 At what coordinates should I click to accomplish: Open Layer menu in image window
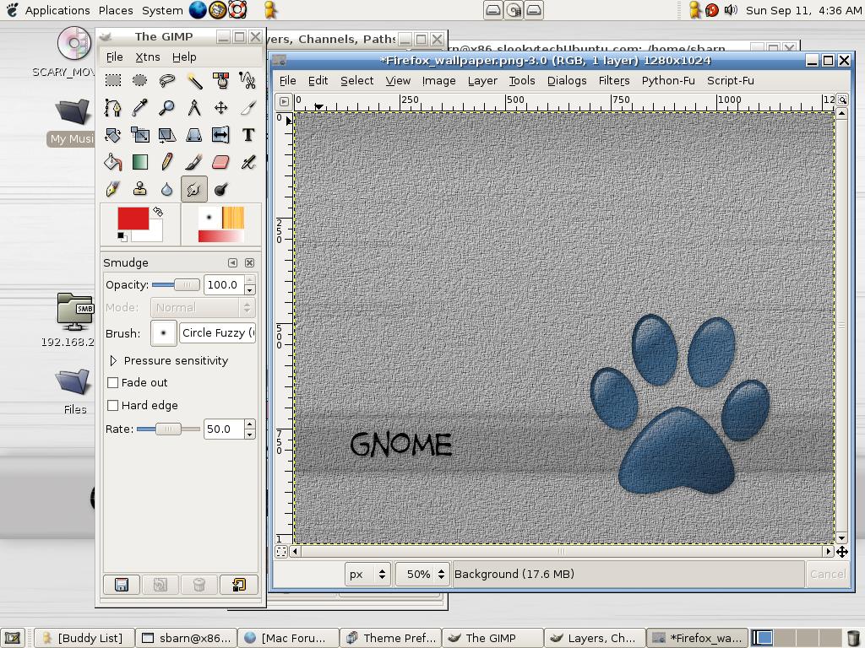point(482,80)
